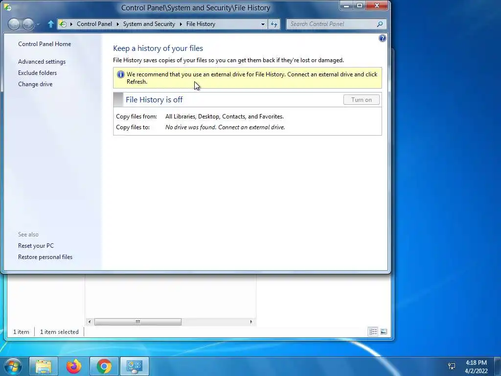
Task: Click the search magnifier icon
Action: coord(380,24)
